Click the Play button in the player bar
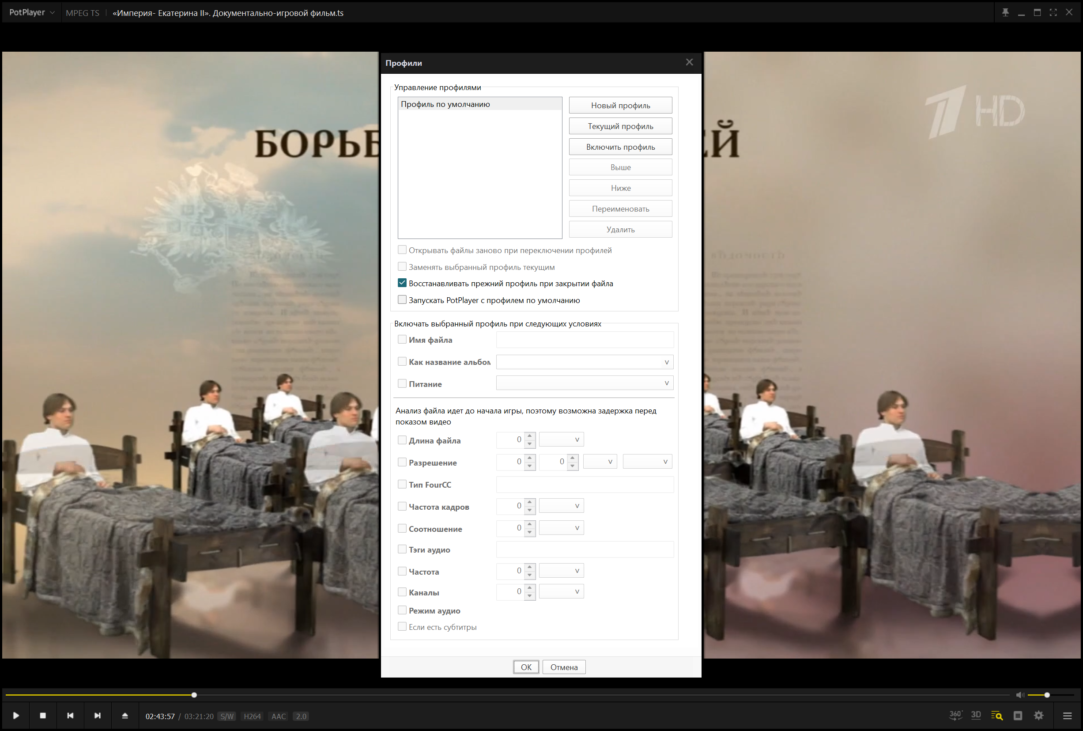Viewport: 1083px width, 731px height. coord(16,716)
